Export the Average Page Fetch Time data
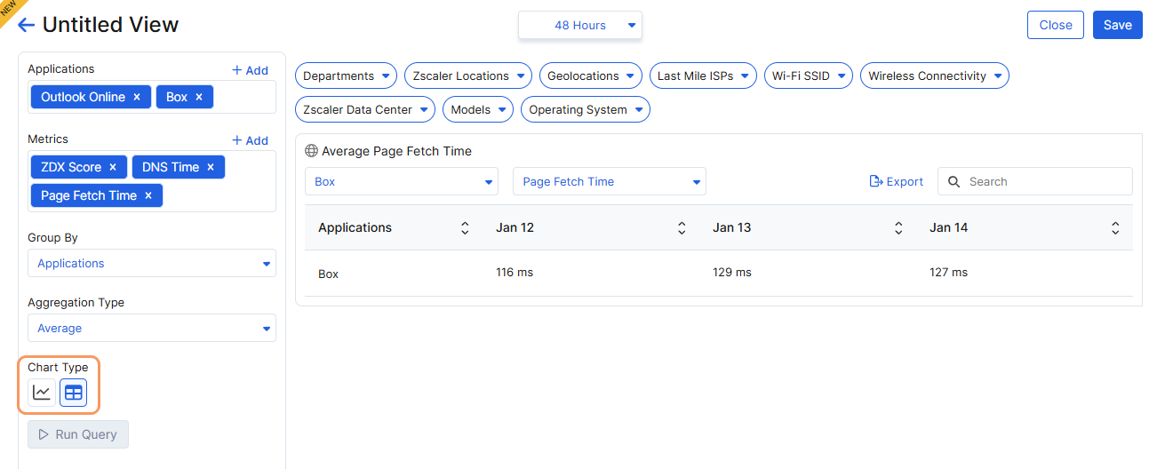Image resolution: width=1157 pixels, height=469 pixels. coord(896,181)
